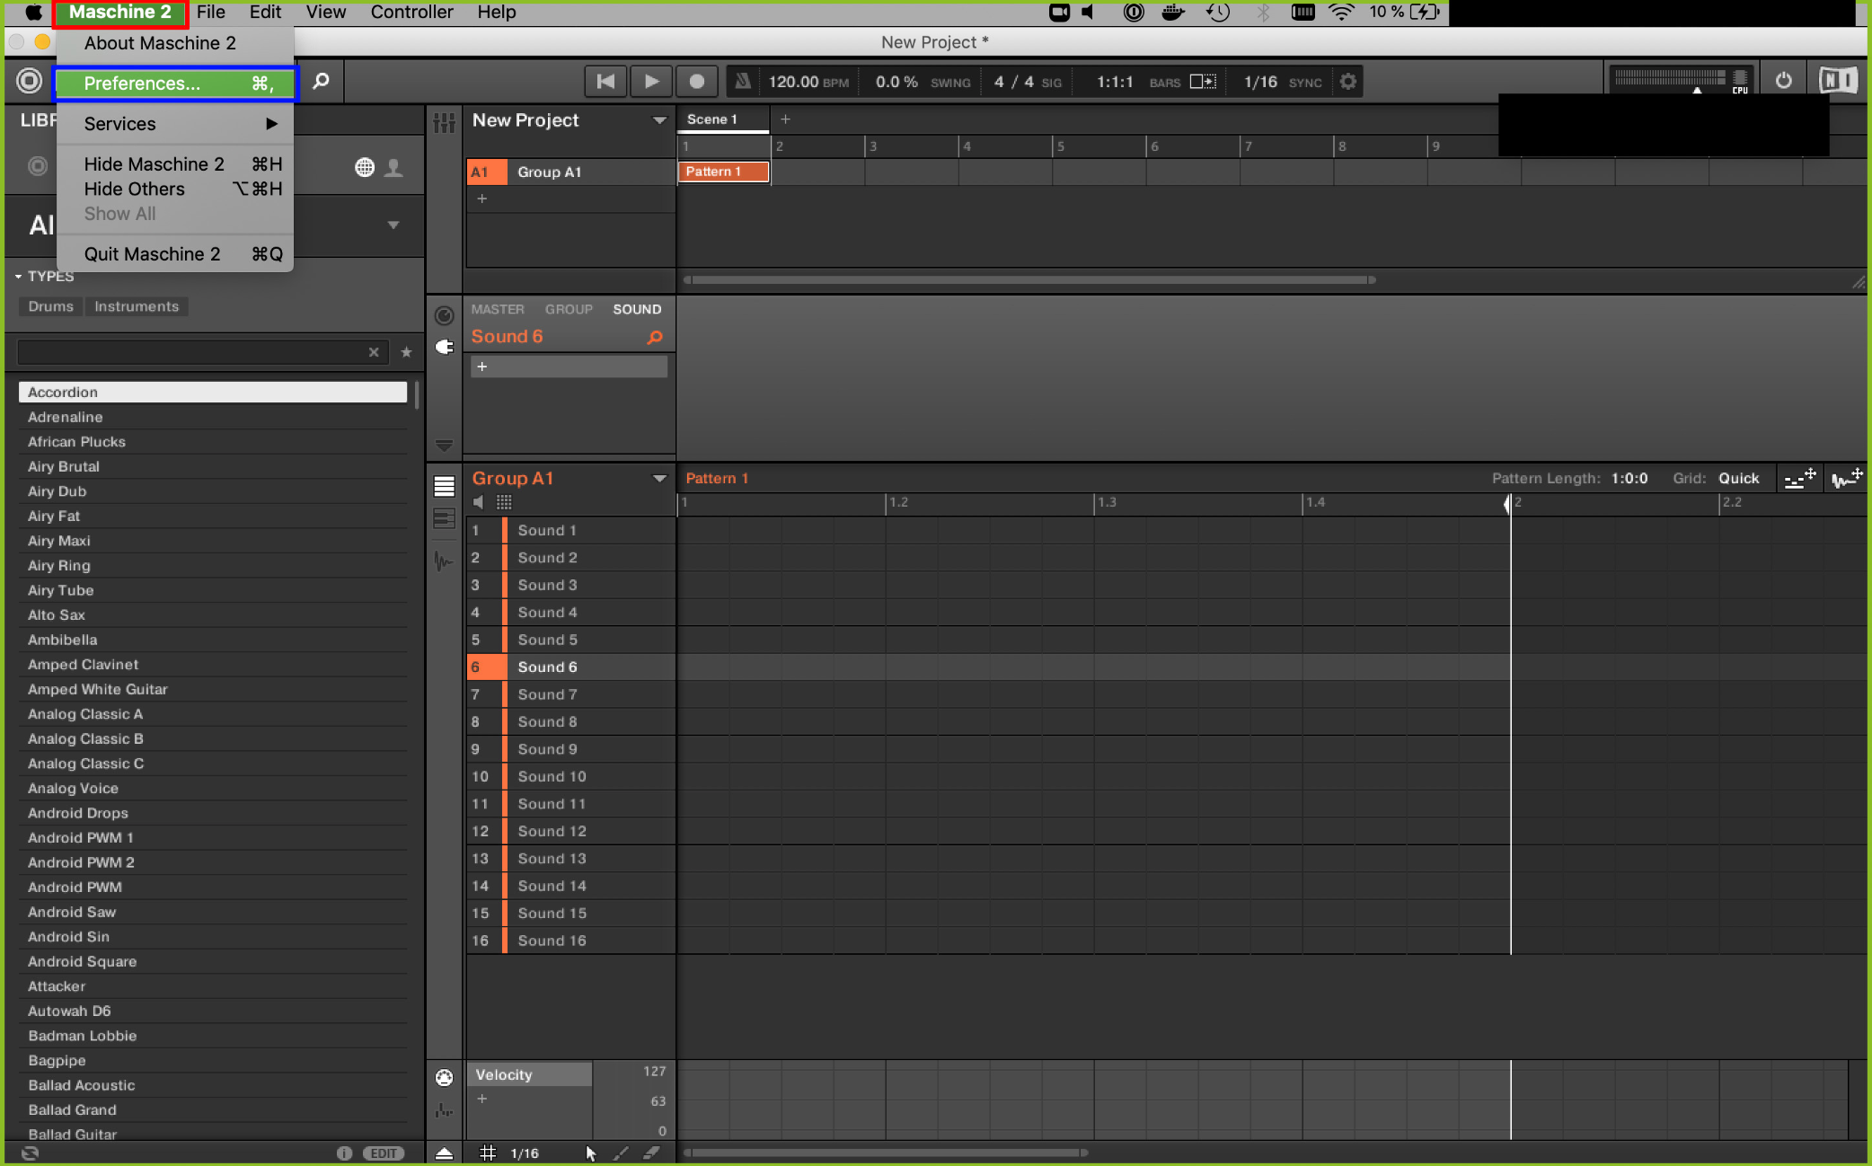Click the pattern editor horizontal scrollbar
The width and height of the screenshot is (1872, 1166).
click(885, 1153)
